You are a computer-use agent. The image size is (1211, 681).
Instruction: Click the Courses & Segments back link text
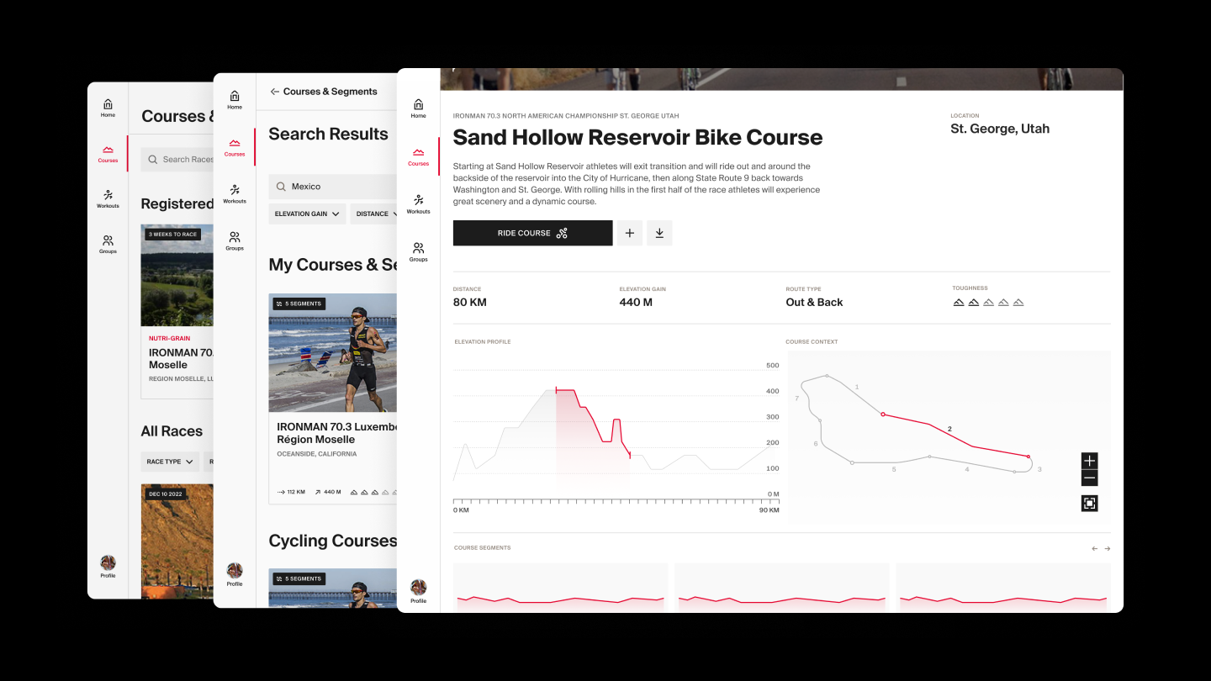(330, 92)
